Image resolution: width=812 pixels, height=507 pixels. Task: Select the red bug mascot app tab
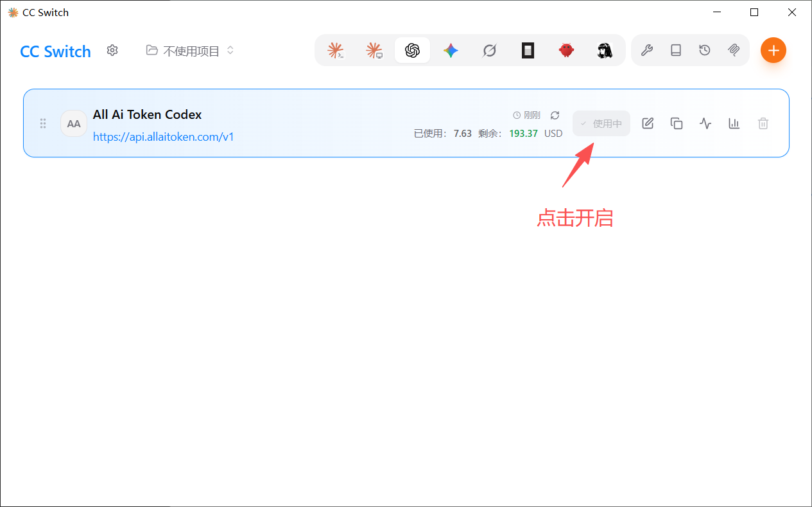click(x=566, y=50)
